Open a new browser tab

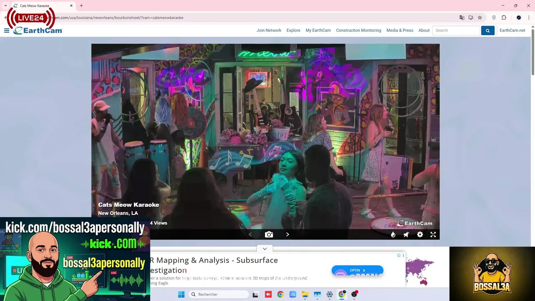tap(82, 6)
